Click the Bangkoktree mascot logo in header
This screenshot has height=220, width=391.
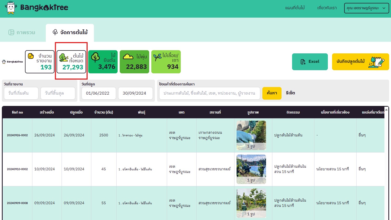coord(11,8)
